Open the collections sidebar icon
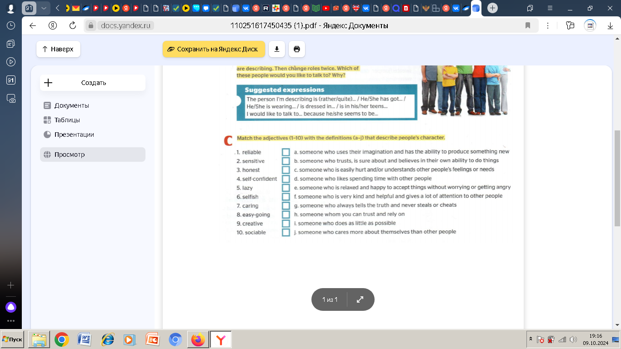The height and width of the screenshot is (349, 621). [11, 44]
